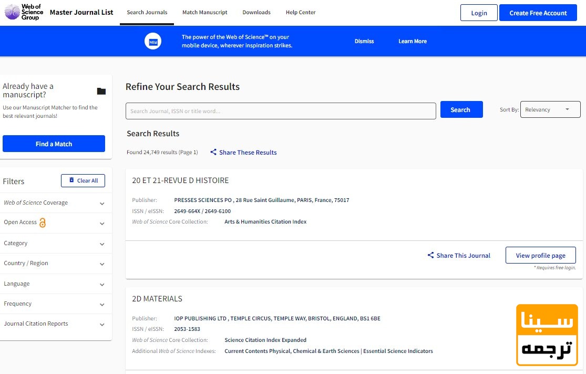The image size is (586, 374).
Task: Open the Sort By Relevancy dropdown
Action: tap(550, 110)
